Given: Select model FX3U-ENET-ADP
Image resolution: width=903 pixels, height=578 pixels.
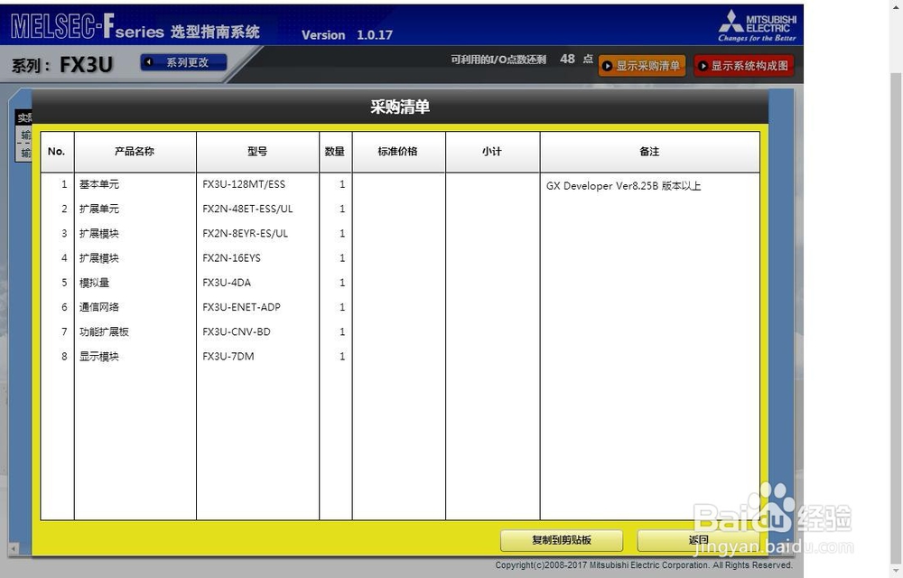Looking at the screenshot, I should click(x=241, y=307).
